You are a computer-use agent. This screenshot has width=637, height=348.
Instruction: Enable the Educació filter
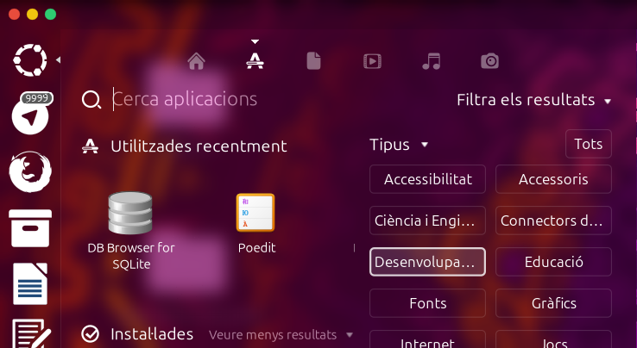[554, 262]
